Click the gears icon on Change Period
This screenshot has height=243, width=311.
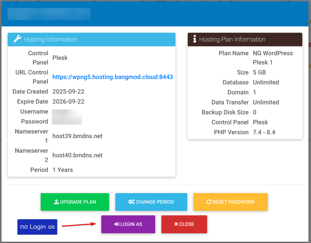(131, 202)
